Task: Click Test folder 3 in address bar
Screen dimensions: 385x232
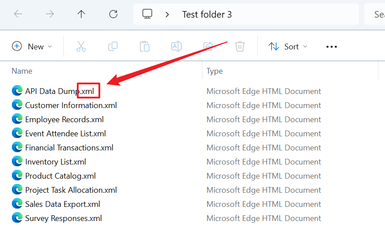Action: 207,15
